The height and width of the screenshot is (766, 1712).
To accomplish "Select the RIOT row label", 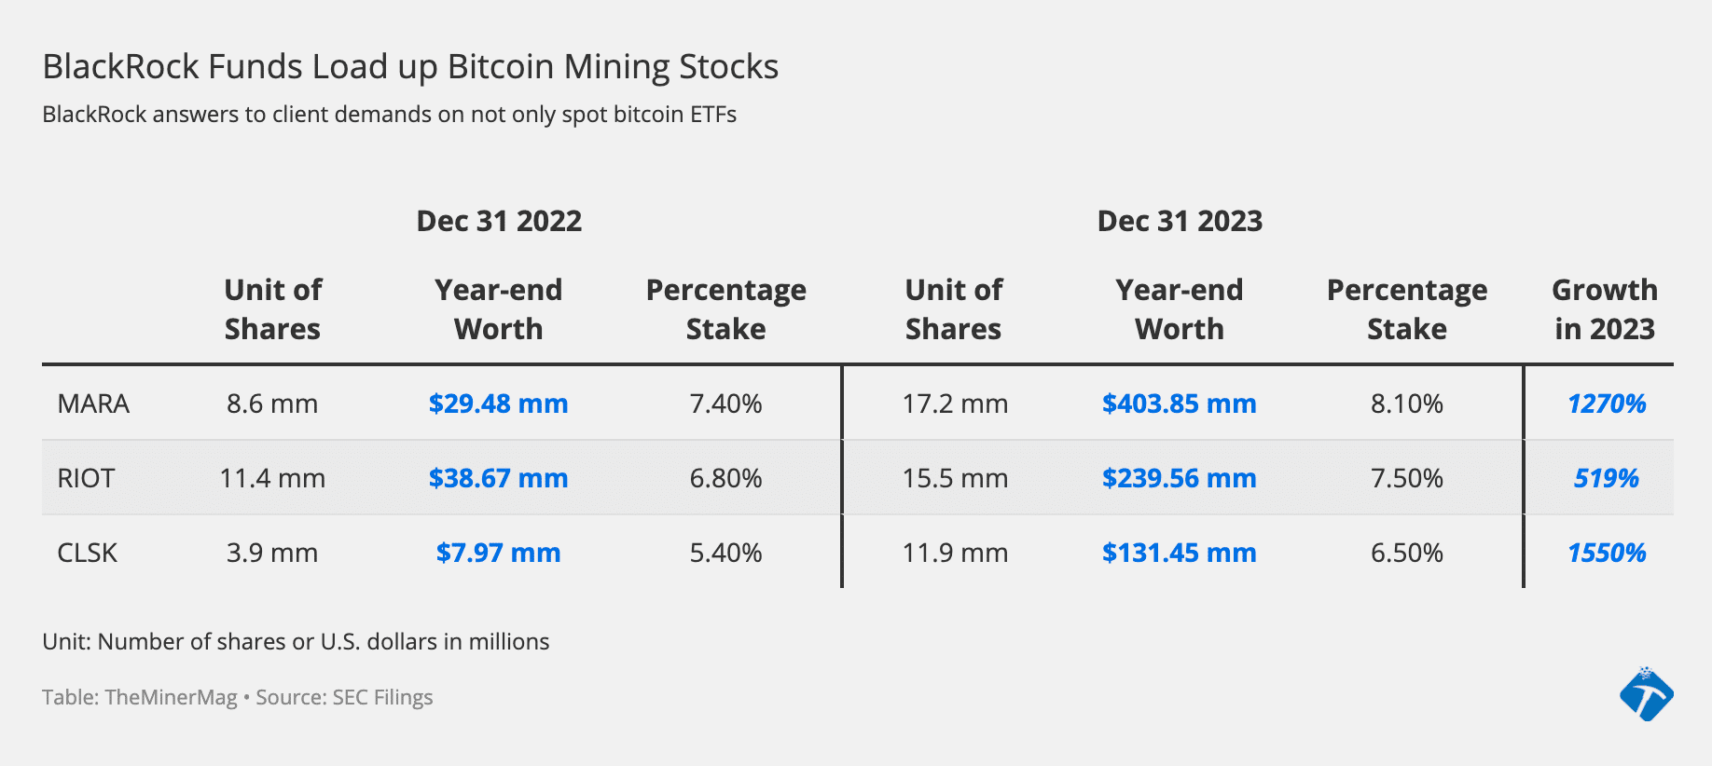I will pyautogui.click(x=86, y=478).
